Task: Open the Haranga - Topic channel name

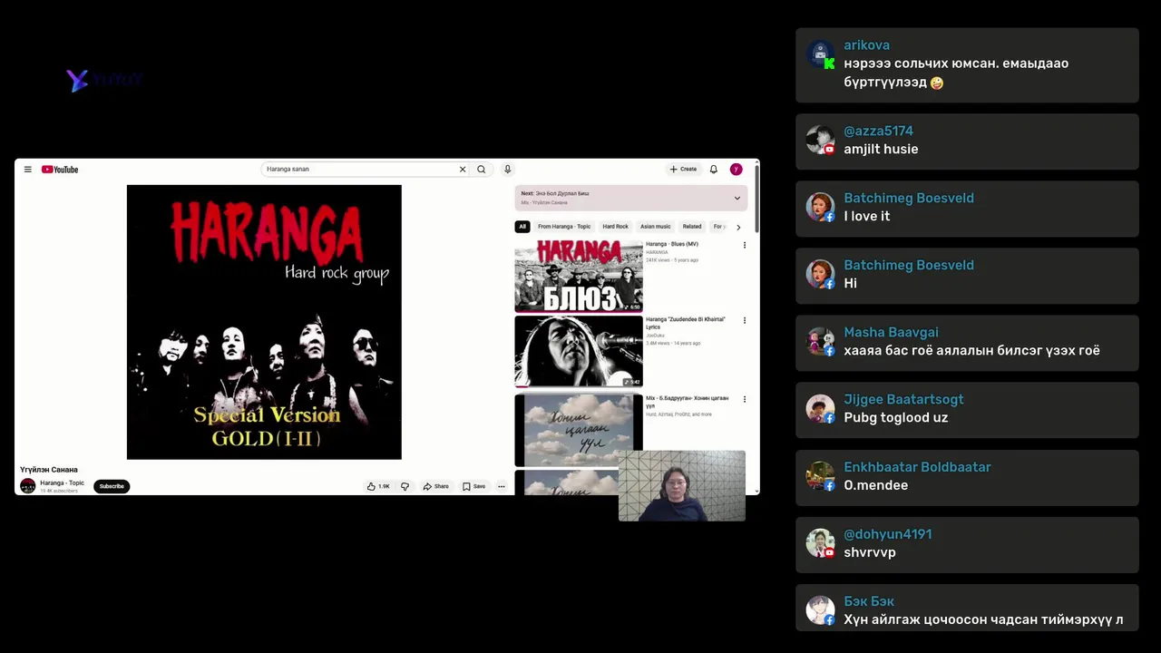Action: [x=62, y=482]
